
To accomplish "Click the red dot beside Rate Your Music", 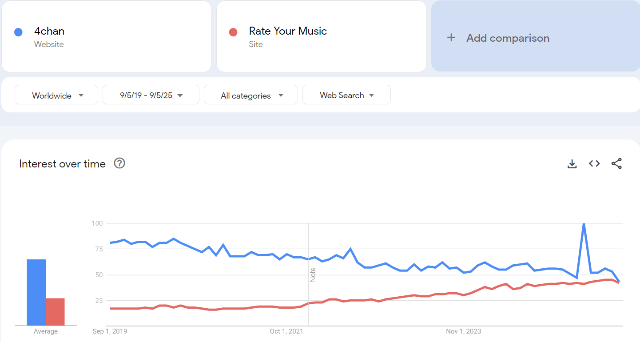I will 233,32.
